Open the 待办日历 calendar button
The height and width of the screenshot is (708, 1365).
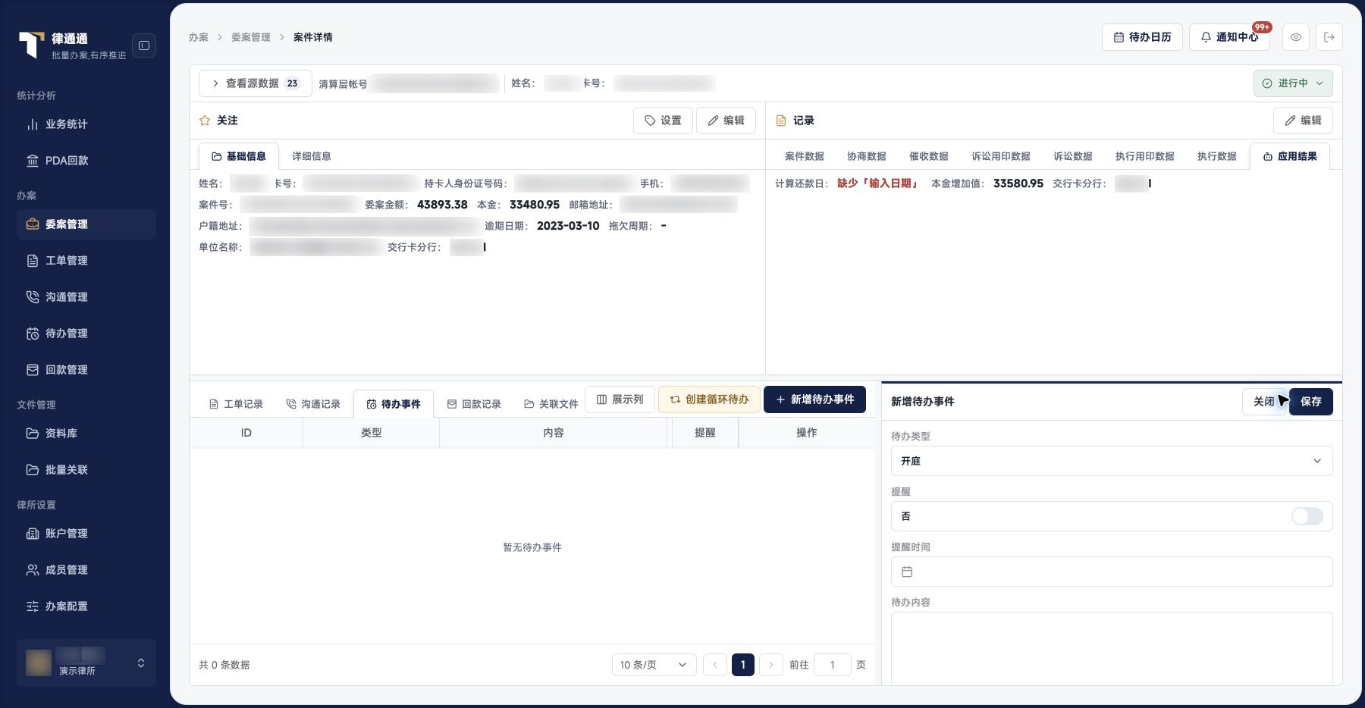[1142, 37]
